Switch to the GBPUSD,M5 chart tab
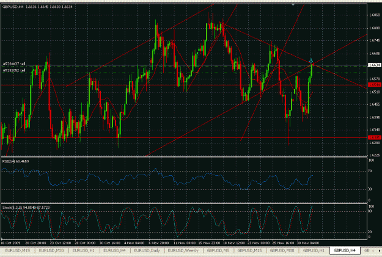The image size is (382, 257). pyautogui.click(x=218, y=250)
